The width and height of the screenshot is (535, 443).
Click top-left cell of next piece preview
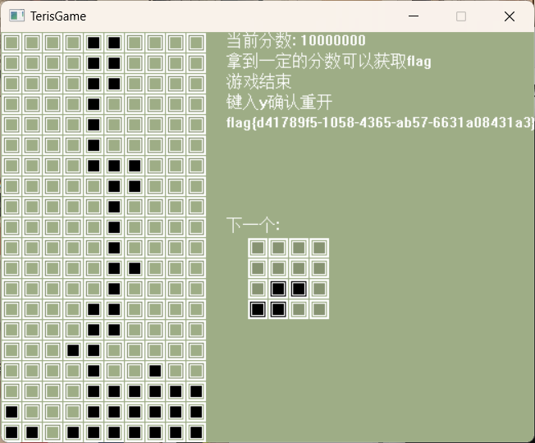258,248
